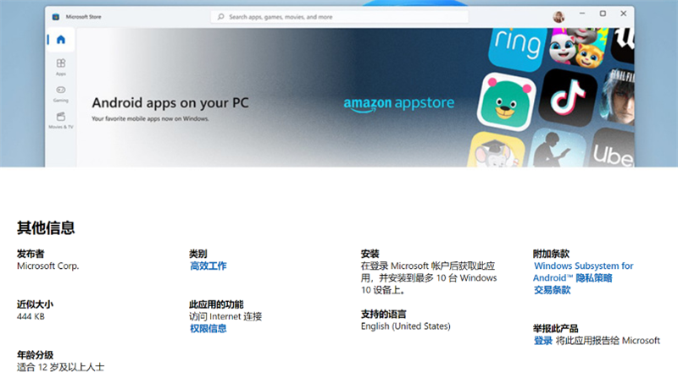678x378 pixels.
Task: Click the 444 KB size value
Action: tap(31, 316)
